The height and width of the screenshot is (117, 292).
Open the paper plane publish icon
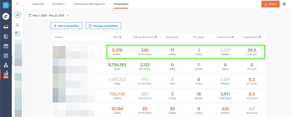tap(6, 16)
